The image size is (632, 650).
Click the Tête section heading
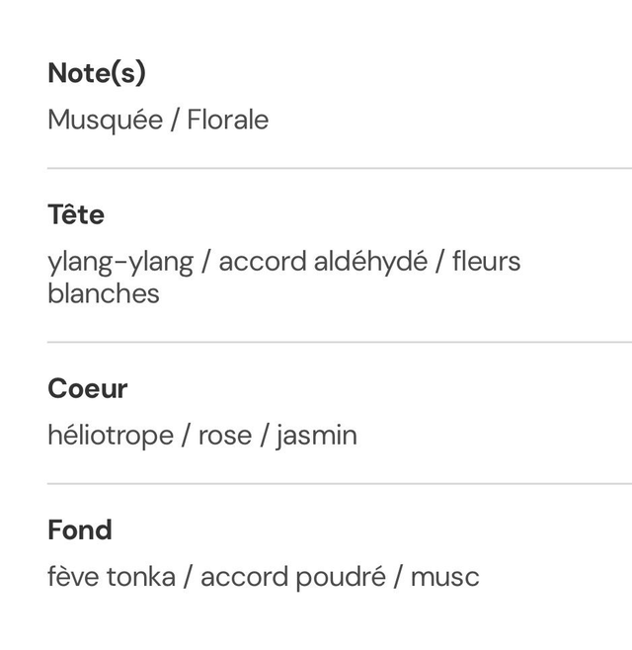point(76,214)
